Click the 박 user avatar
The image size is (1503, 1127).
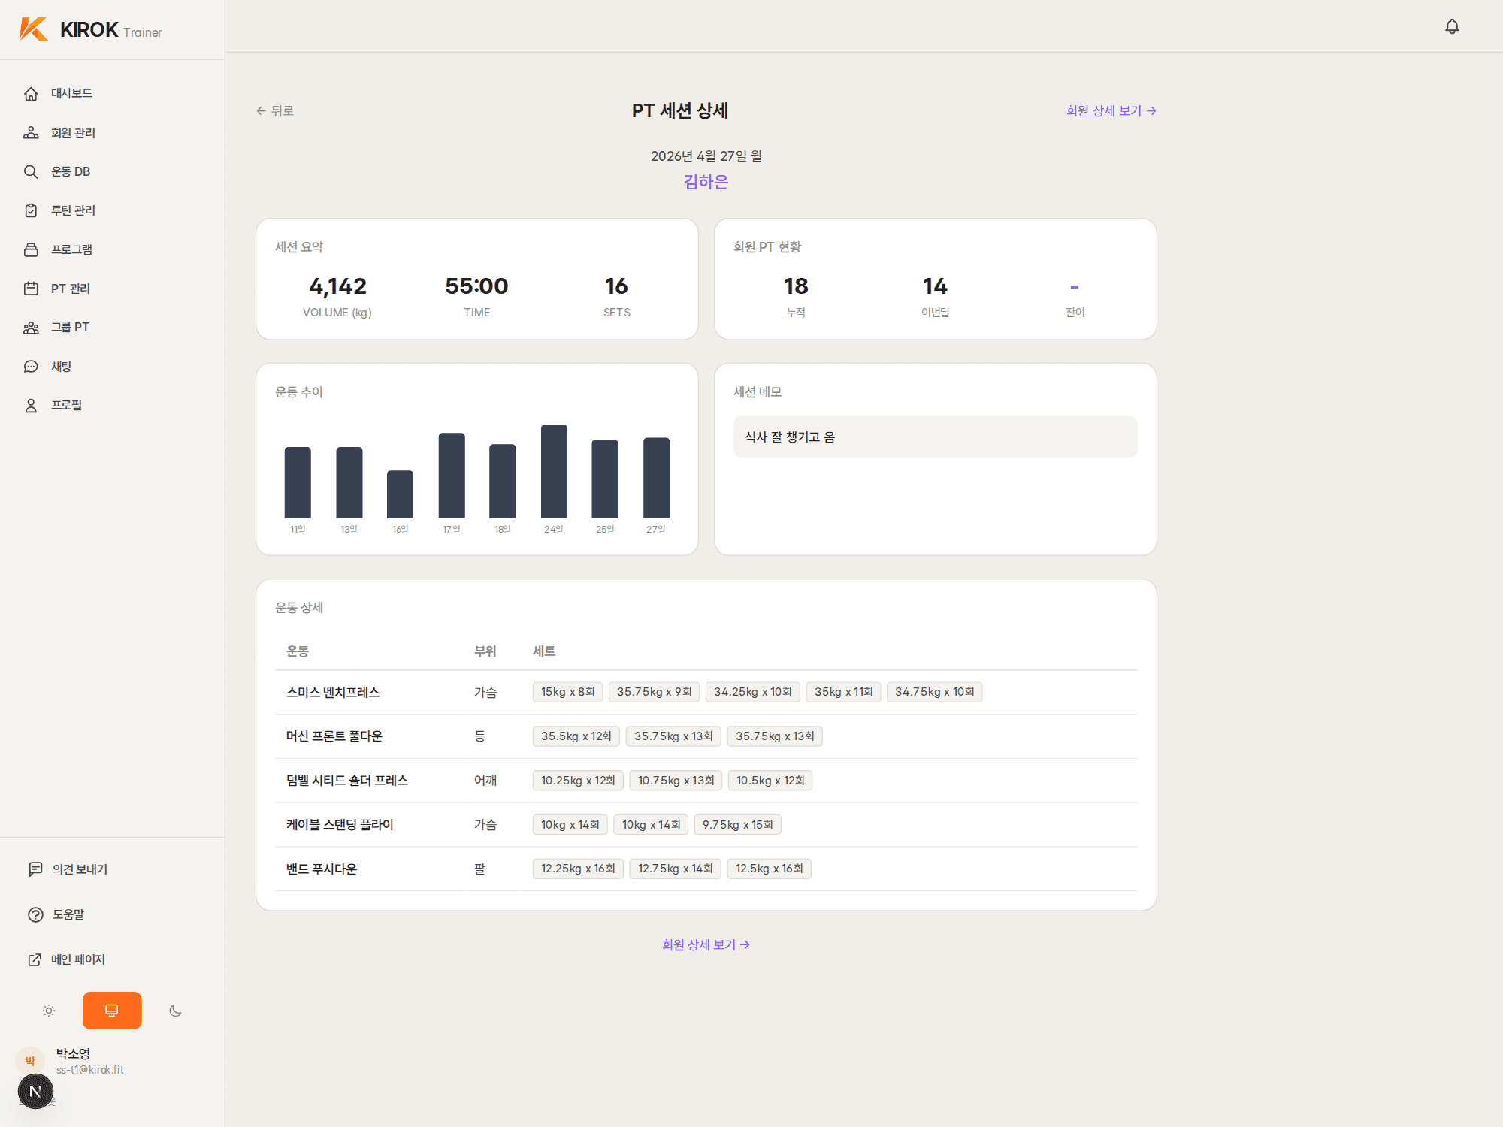tap(30, 1061)
